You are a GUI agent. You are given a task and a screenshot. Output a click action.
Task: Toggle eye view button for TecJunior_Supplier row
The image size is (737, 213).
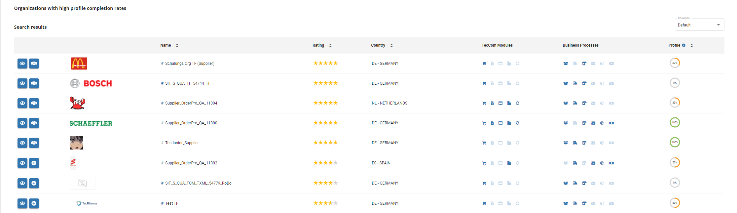pyautogui.click(x=22, y=143)
